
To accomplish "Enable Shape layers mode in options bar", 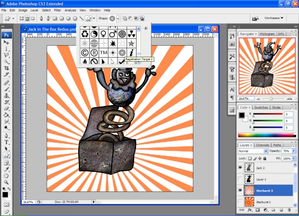I will (x=21, y=18).
